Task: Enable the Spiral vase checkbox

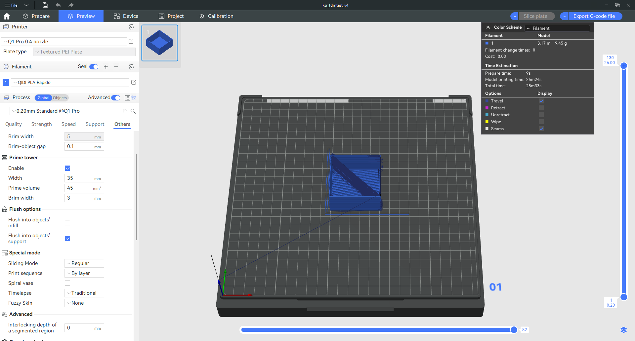Action: point(67,283)
